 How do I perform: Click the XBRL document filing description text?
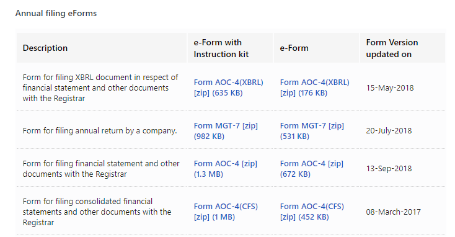[x=100, y=88]
